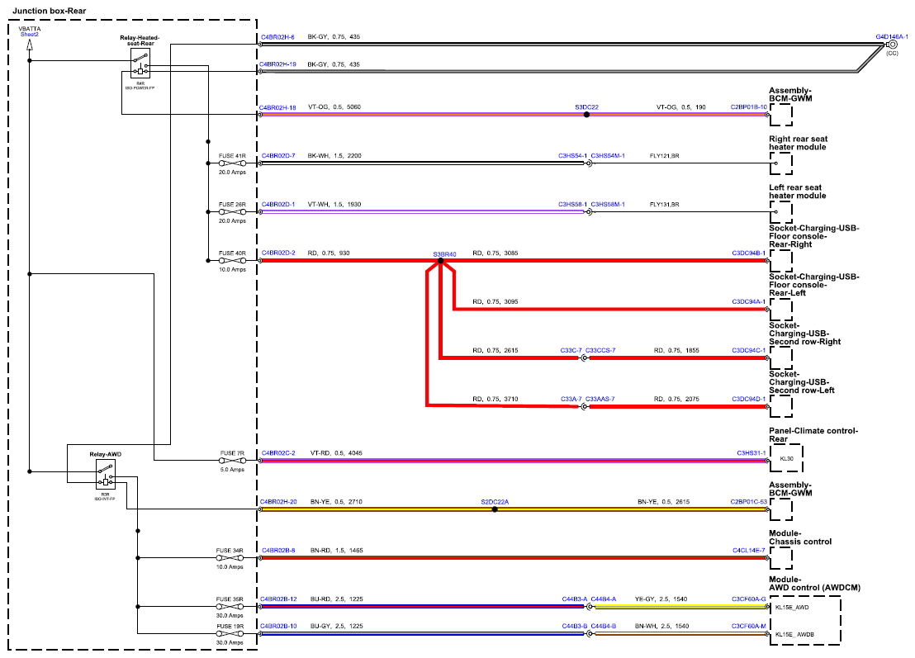The width and height of the screenshot is (915, 658).
Task: Open connector link C4BR02H-6
Action: [x=277, y=37]
